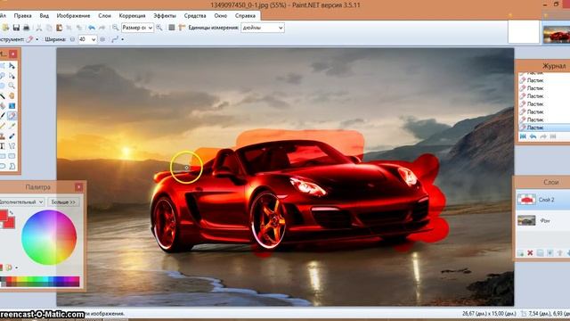Open the palette management dropdown arrow
The image size is (570, 321).
point(16,267)
